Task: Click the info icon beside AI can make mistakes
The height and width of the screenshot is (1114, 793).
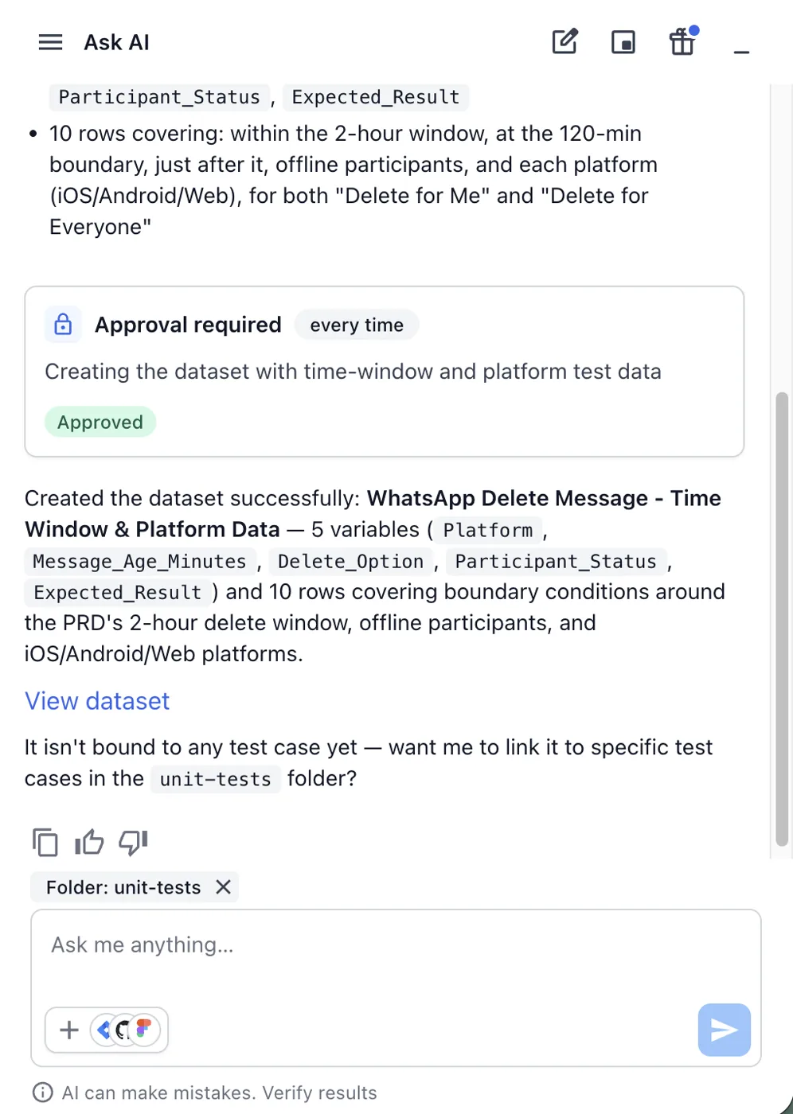Action: pyautogui.click(x=42, y=1093)
